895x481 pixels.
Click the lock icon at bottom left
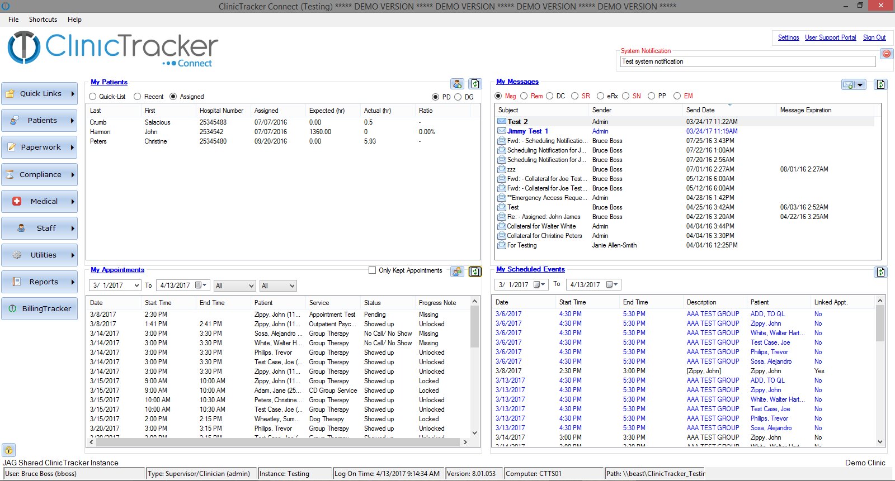[8, 450]
